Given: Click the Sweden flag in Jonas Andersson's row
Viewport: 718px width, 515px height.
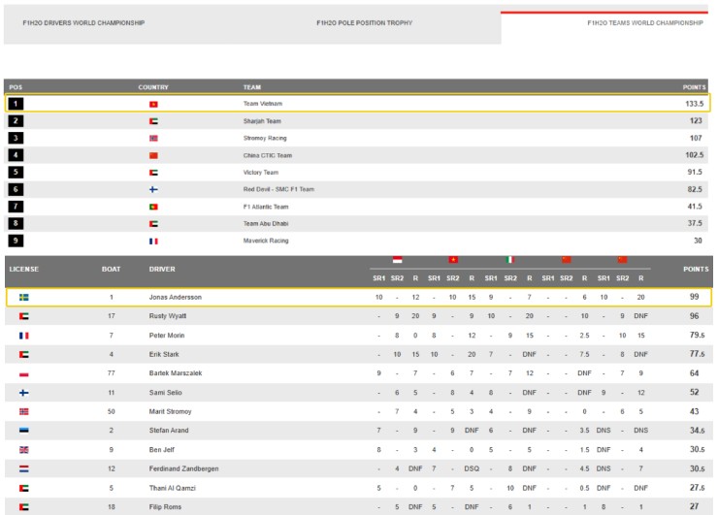Looking at the screenshot, I should tap(24, 297).
